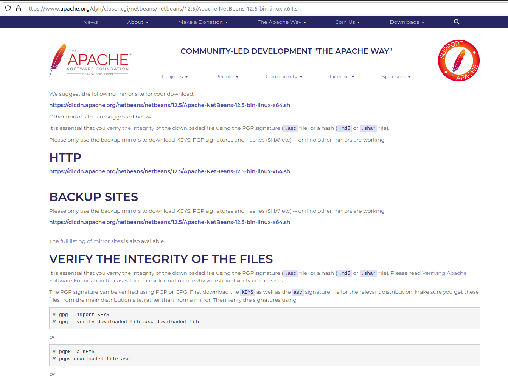
Task: Expand The Apache Way dropdown
Action: [x=282, y=22]
